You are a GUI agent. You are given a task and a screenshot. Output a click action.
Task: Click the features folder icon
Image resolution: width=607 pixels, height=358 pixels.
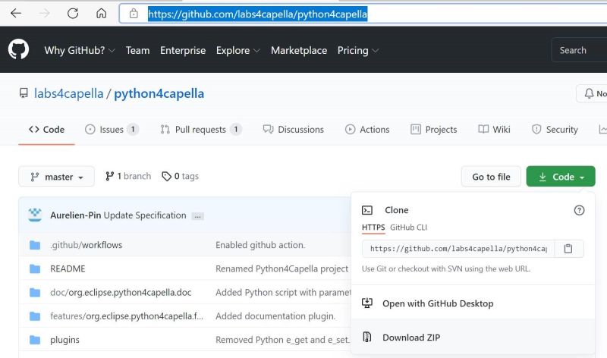pos(35,316)
